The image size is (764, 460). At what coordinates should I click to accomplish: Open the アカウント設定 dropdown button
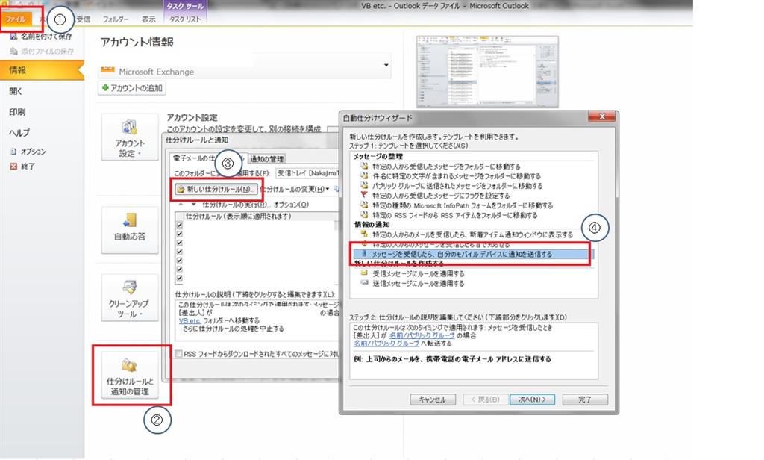[x=130, y=137]
